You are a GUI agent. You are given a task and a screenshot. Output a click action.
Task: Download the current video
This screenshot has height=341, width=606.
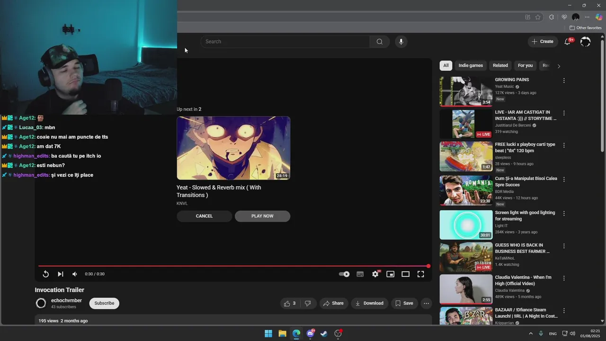(370, 303)
